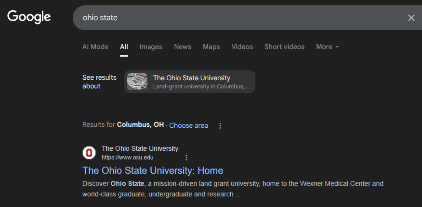422x207 pixels.
Task: Click the Choose area link
Action: coord(188,125)
